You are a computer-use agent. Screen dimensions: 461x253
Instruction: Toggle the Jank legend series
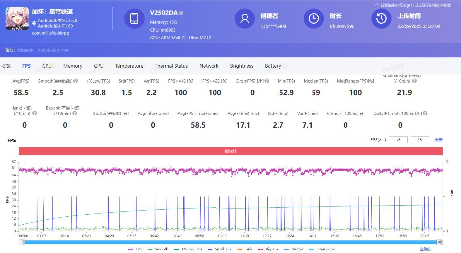click(x=245, y=249)
